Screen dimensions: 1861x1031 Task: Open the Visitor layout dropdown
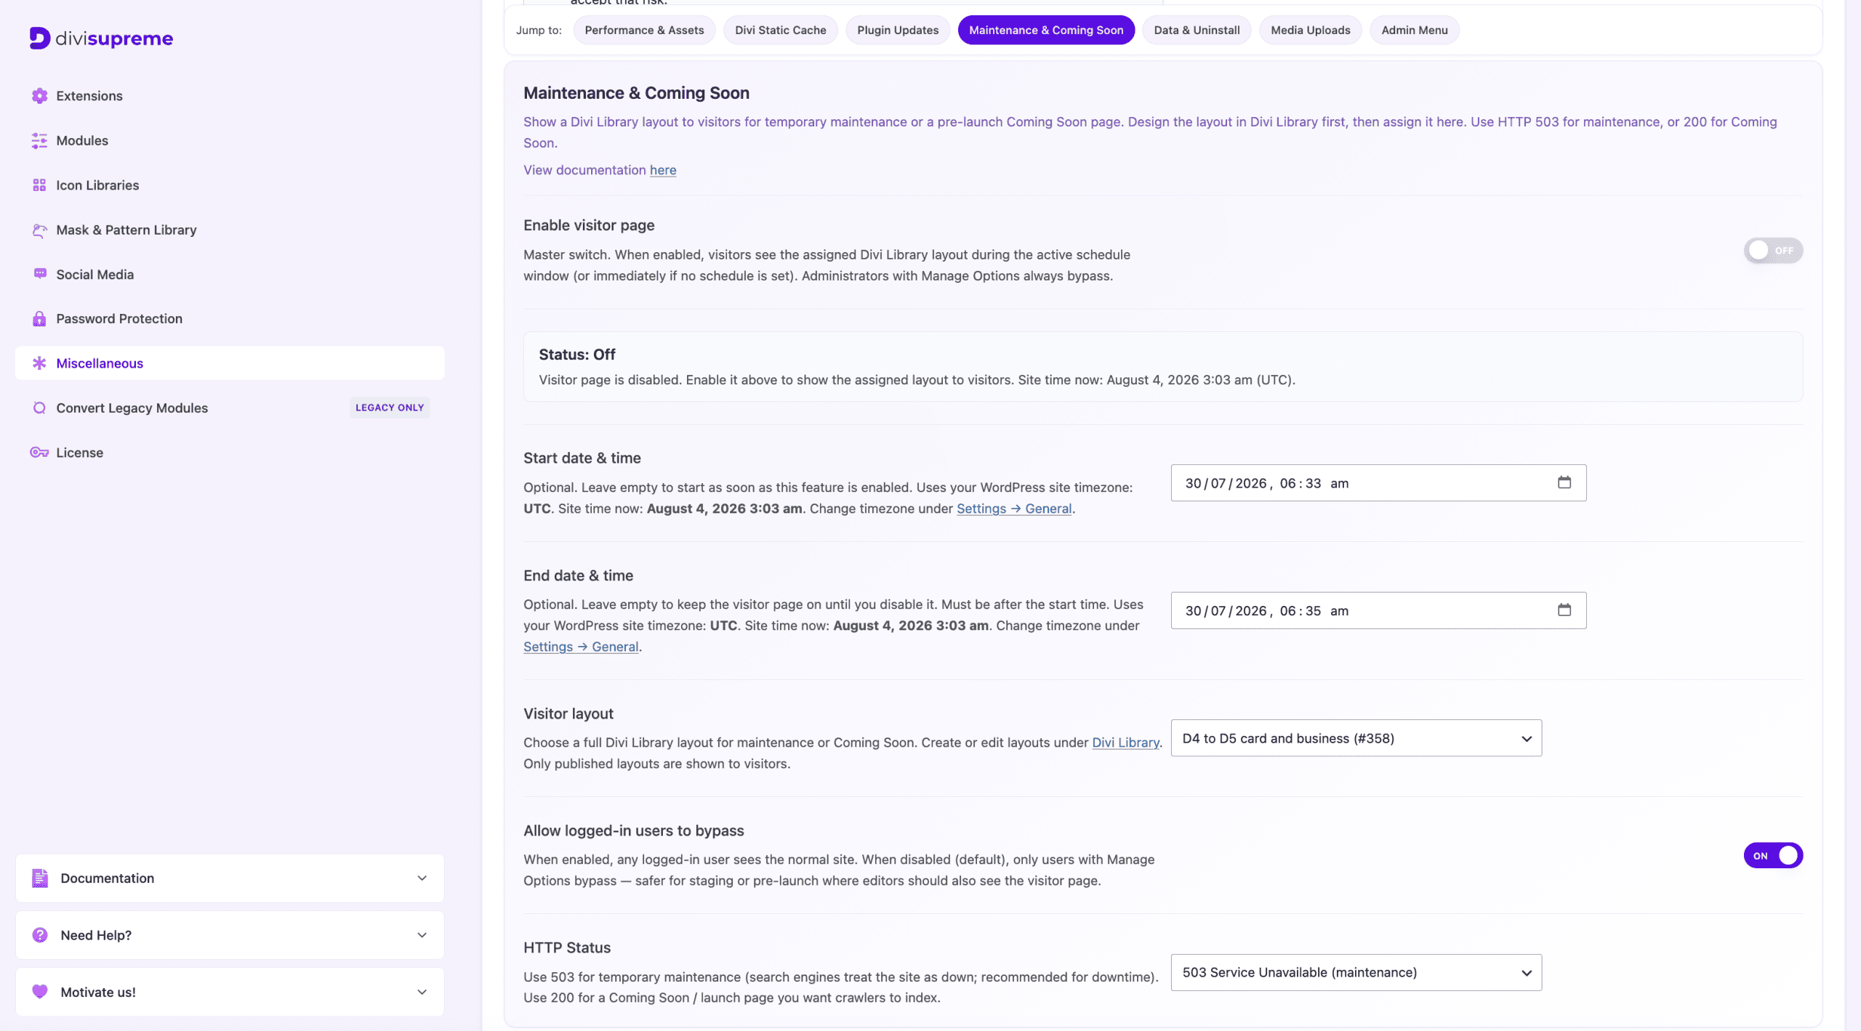click(1356, 738)
